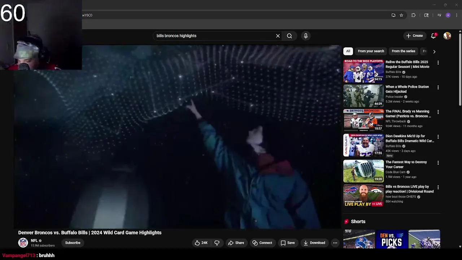The width and height of the screenshot is (462, 260).
Task: Open When a Whole Police Station thumbnail
Action: coord(363,96)
